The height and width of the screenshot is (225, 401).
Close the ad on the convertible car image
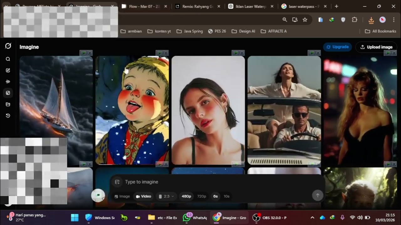[x=318, y=53]
